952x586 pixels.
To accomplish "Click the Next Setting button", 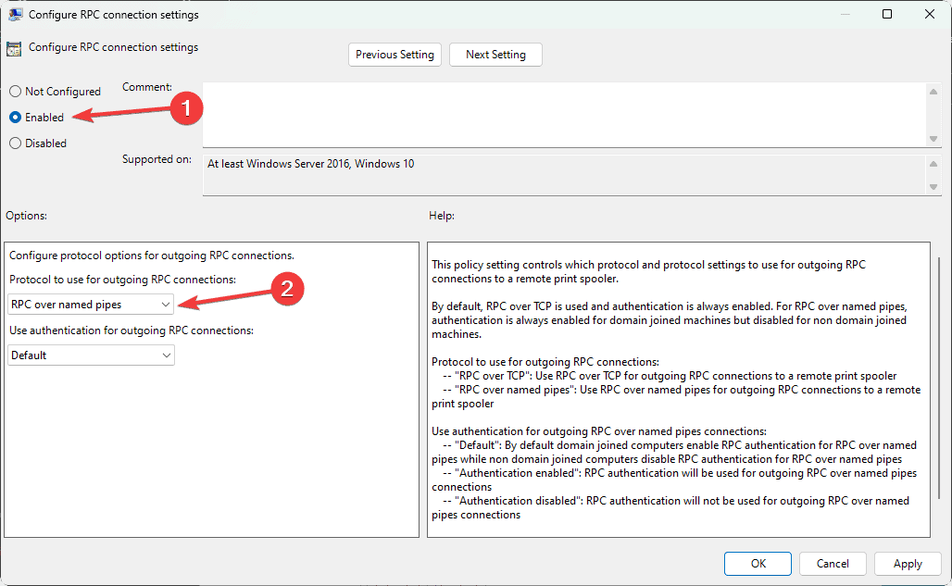I will coord(495,54).
